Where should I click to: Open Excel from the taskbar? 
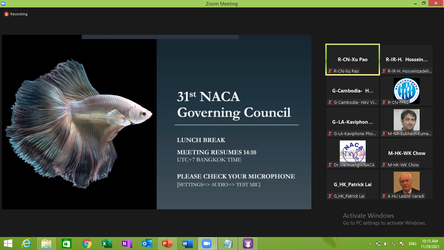[x=107, y=243]
